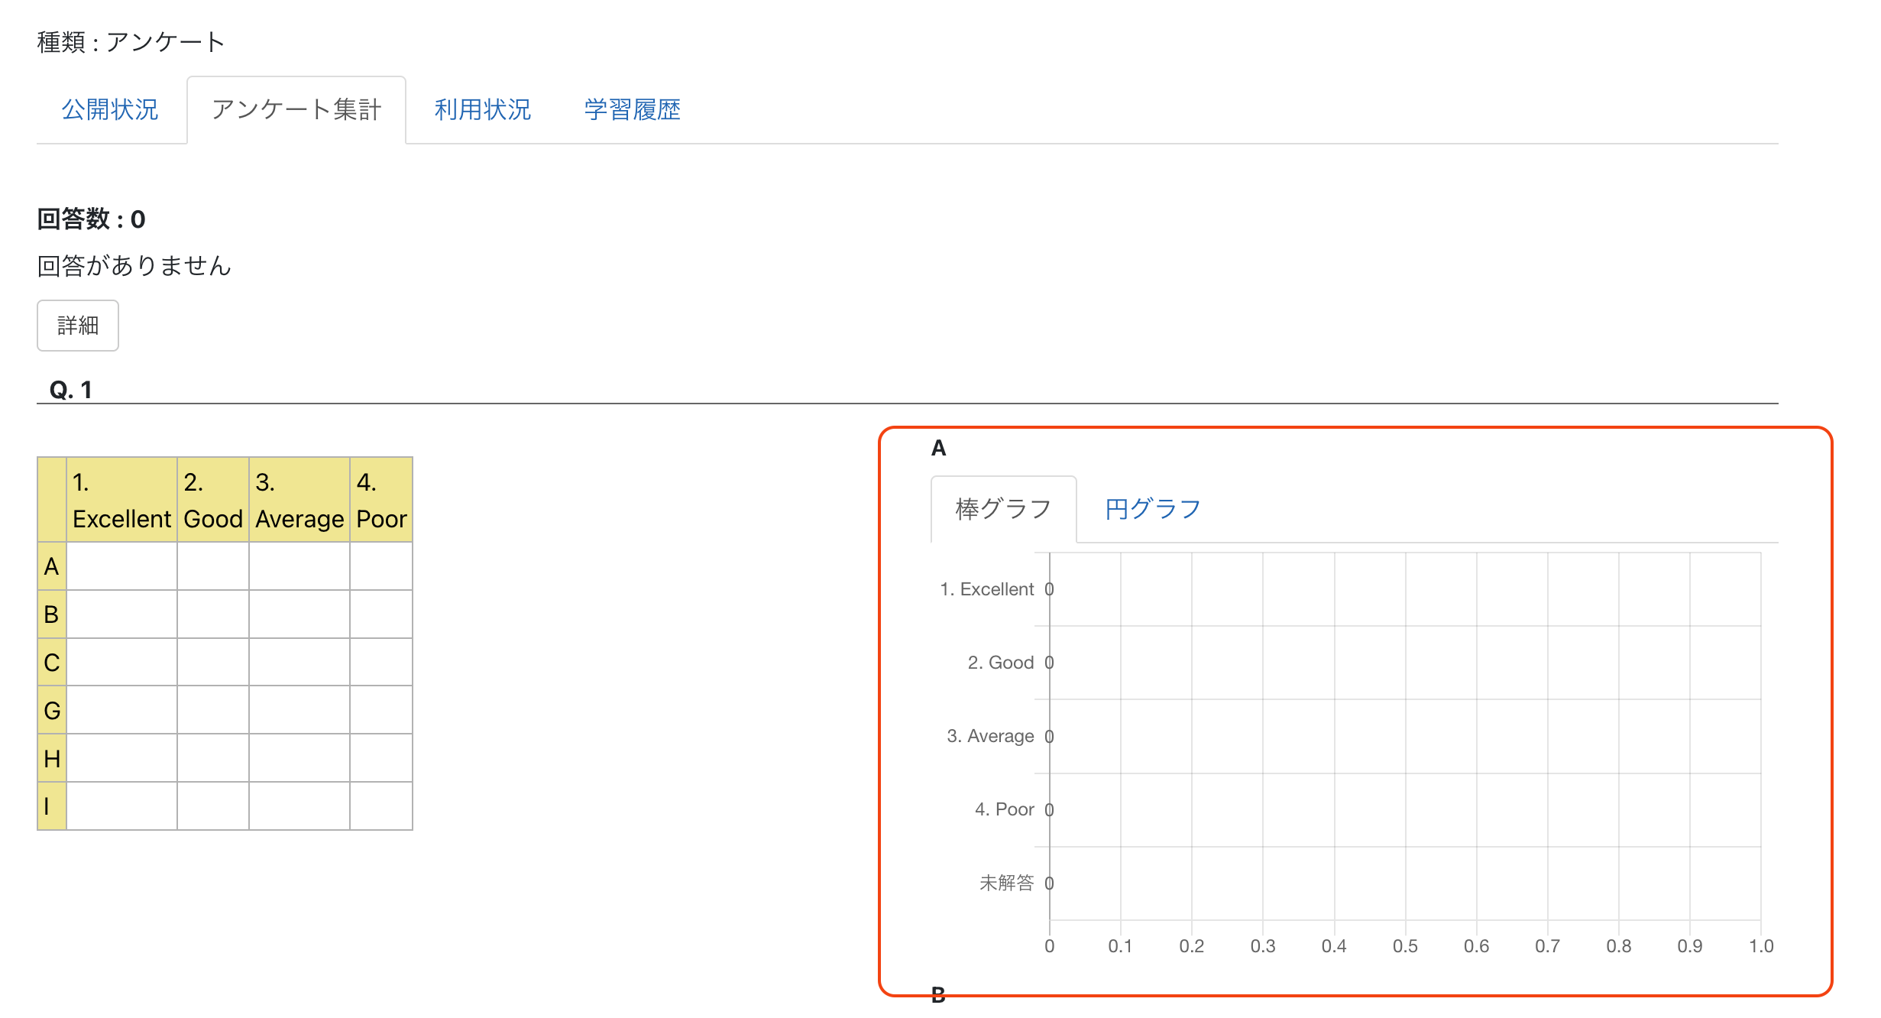The image size is (1881, 1018).
Task: Click the 0.5 tick on chart axis
Action: click(x=1404, y=946)
